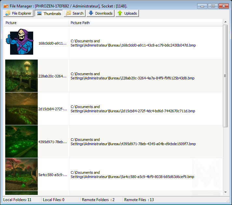Click the blue Downloads arrow icon
The image size is (232, 205).
91,13
